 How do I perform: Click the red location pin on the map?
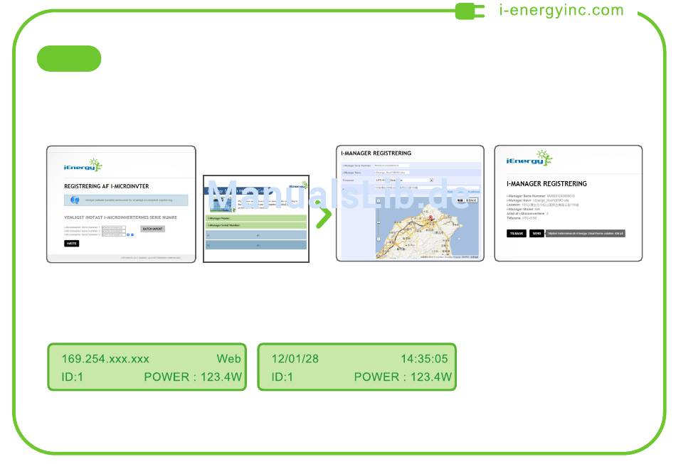pyautogui.click(x=431, y=218)
